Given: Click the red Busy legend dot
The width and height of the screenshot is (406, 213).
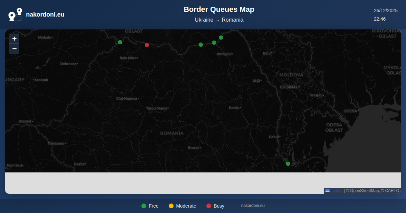Looking at the screenshot, I should [x=209, y=206].
